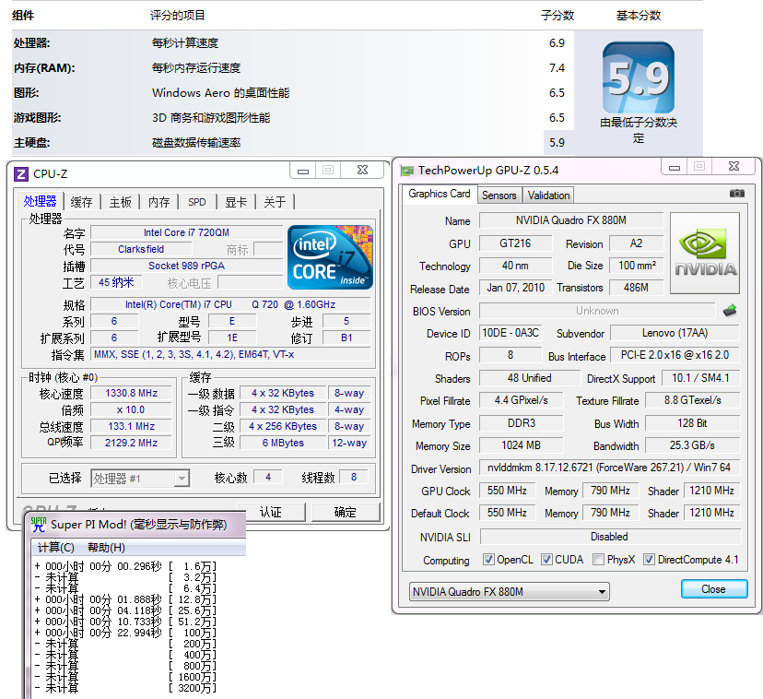The width and height of the screenshot is (763, 699).
Task: Click the Clarksfield codename field
Action: (x=141, y=249)
